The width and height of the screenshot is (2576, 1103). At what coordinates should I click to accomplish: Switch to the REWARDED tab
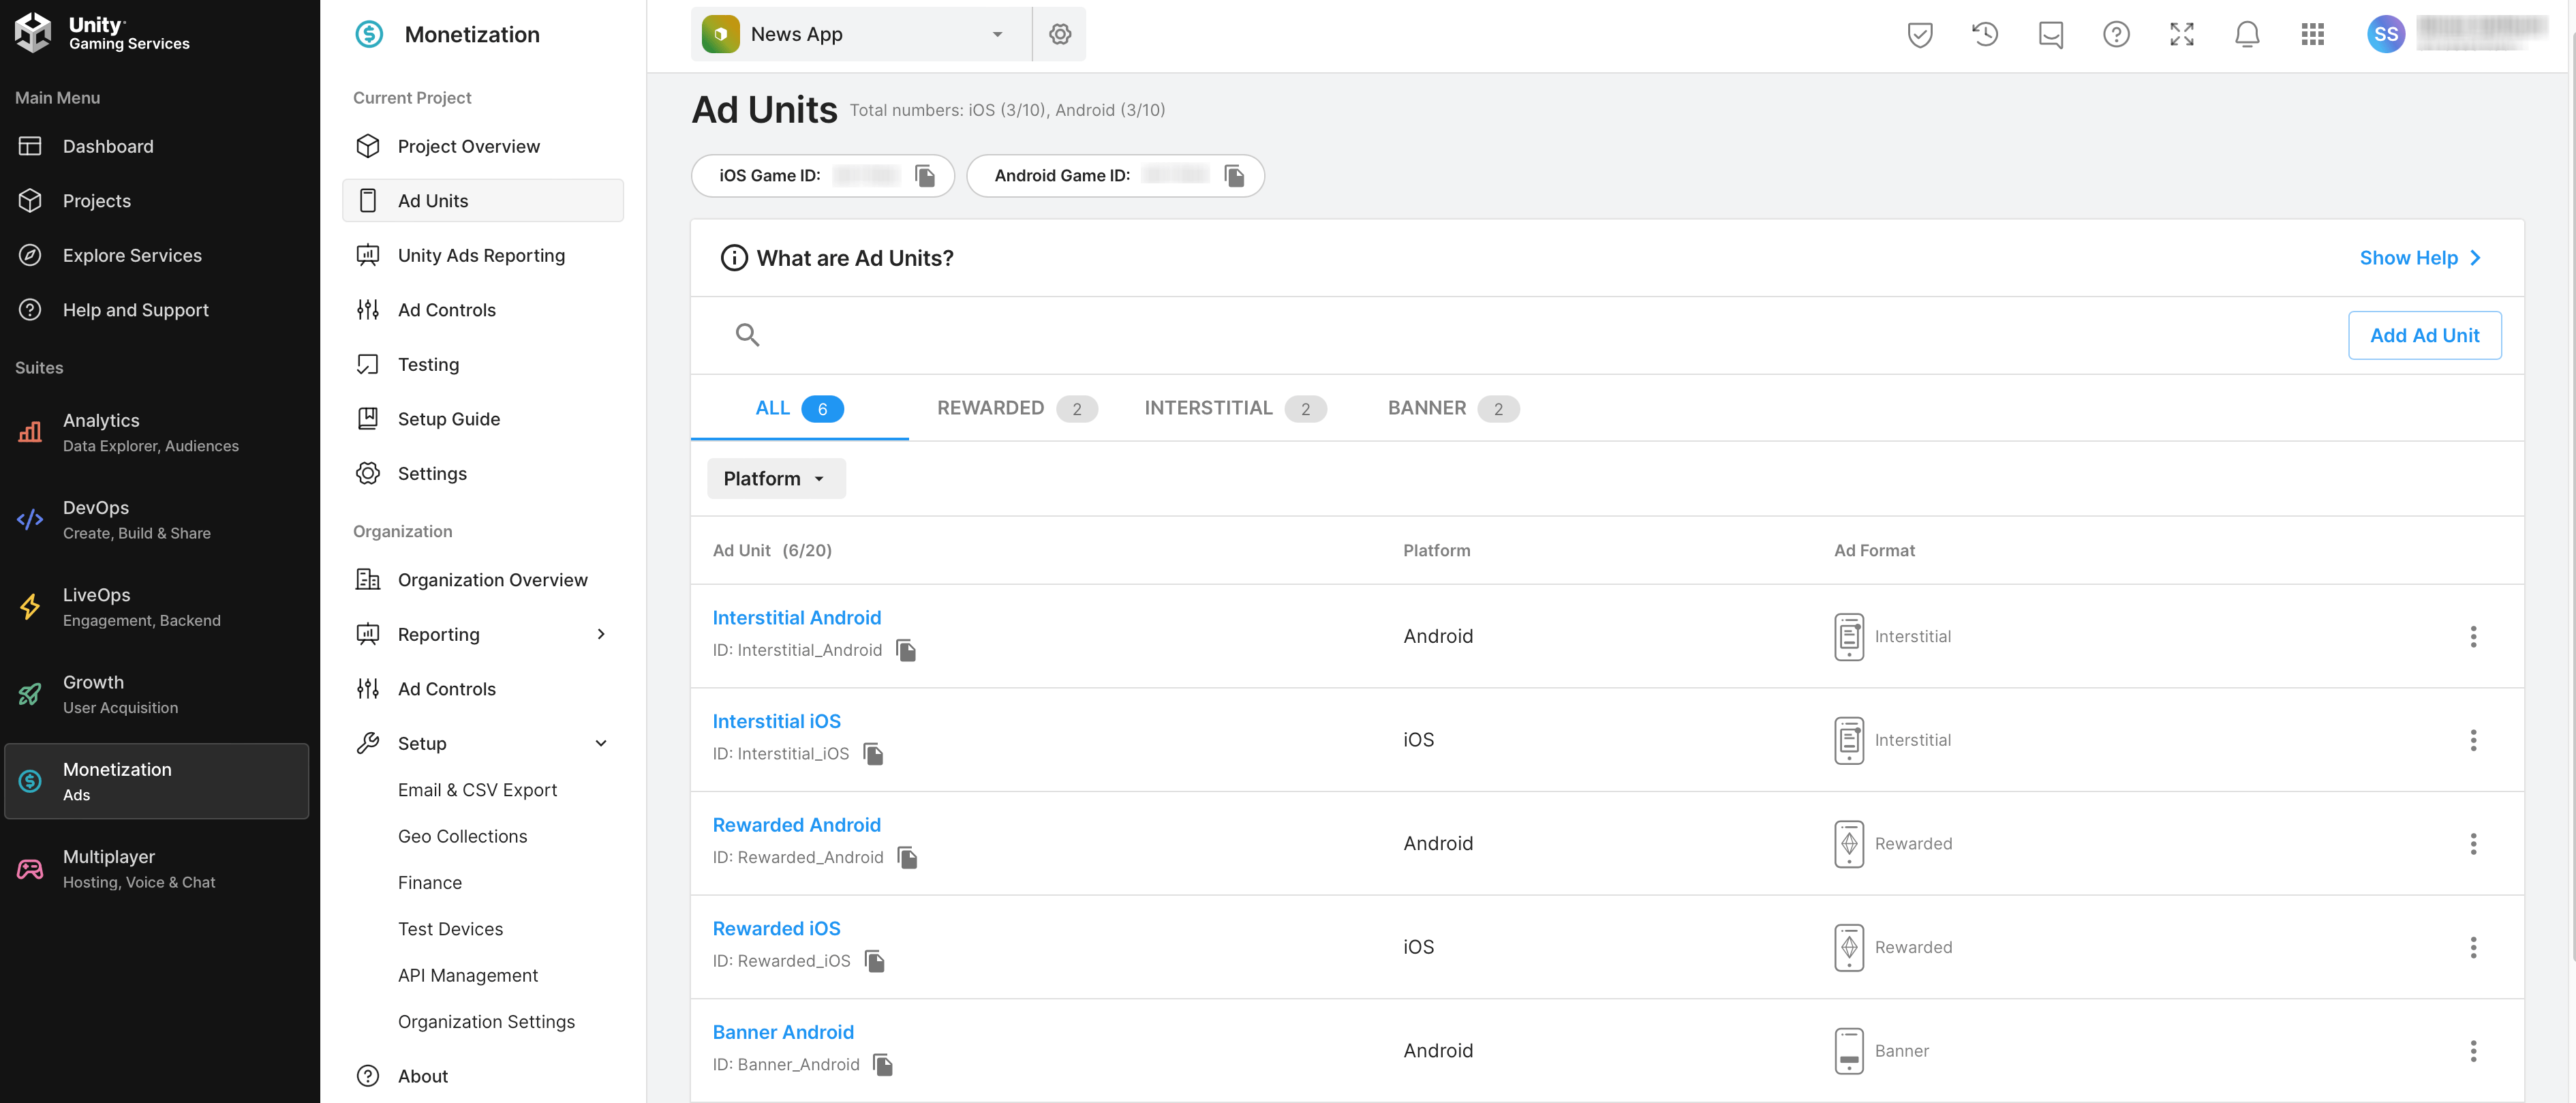1015,408
